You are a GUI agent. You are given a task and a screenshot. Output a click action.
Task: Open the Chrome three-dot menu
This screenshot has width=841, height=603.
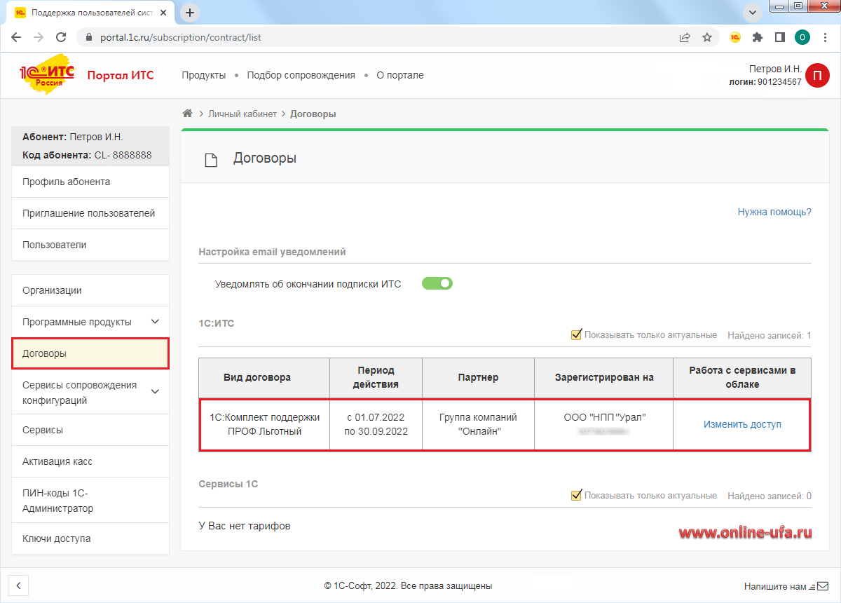(825, 37)
